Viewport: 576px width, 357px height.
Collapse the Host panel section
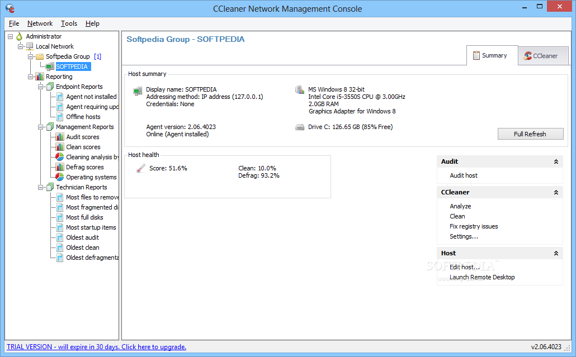[x=556, y=253]
